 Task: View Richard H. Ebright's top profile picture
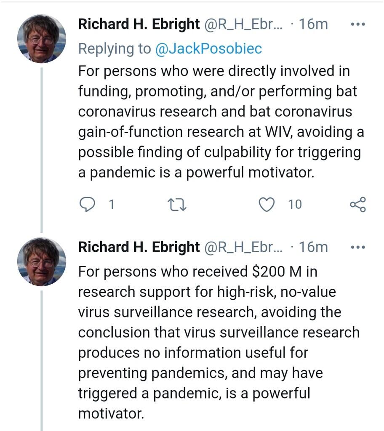point(42,39)
